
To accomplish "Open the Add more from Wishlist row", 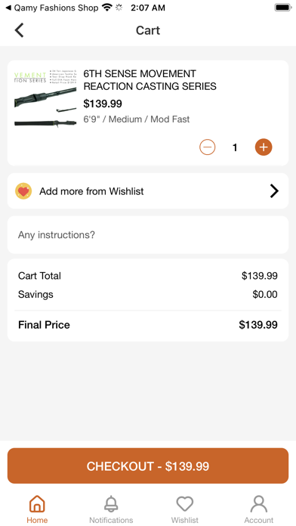I will [148, 191].
